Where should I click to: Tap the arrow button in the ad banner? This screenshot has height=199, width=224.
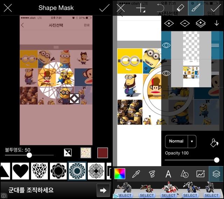pos(103,190)
